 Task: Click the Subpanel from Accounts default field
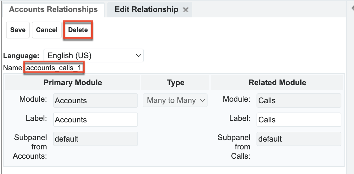pyautogui.click(x=95, y=139)
